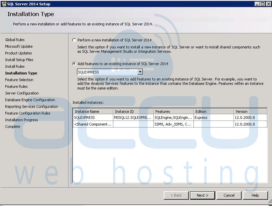The image size is (272, 206).
Task: Click the dropdown arrow next to SQLEXPRESS
Action: [140, 72]
